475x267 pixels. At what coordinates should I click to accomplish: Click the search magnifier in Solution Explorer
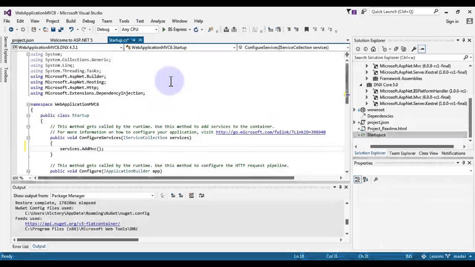466,57
